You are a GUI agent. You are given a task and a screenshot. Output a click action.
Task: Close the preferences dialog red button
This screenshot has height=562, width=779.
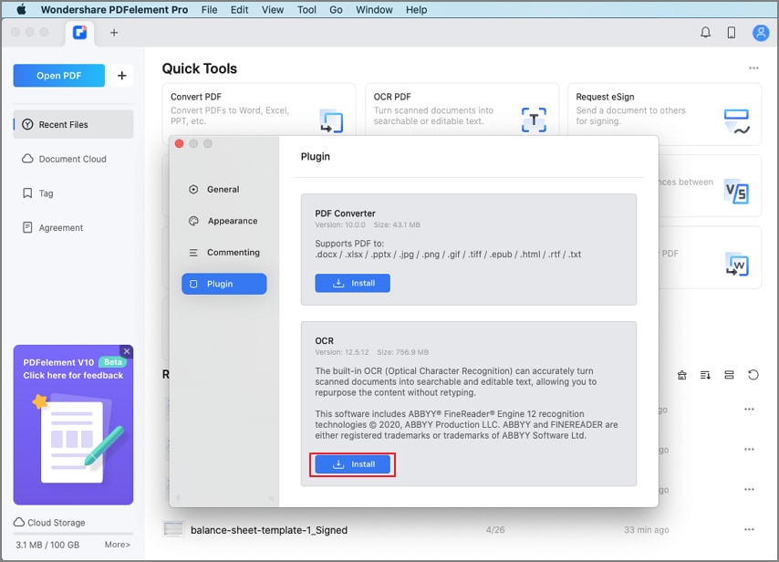pos(180,143)
